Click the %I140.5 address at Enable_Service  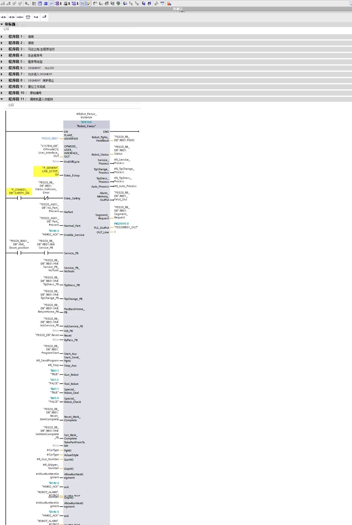pos(54,231)
